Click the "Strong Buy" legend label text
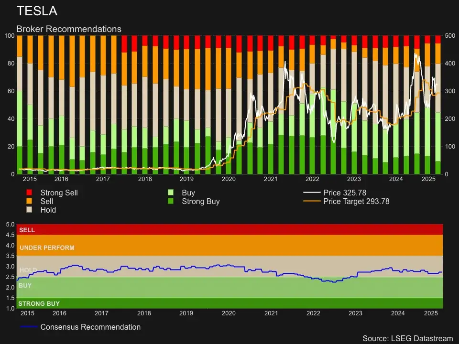The width and height of the screenshot is (459, 344). (x=201, y=201)
